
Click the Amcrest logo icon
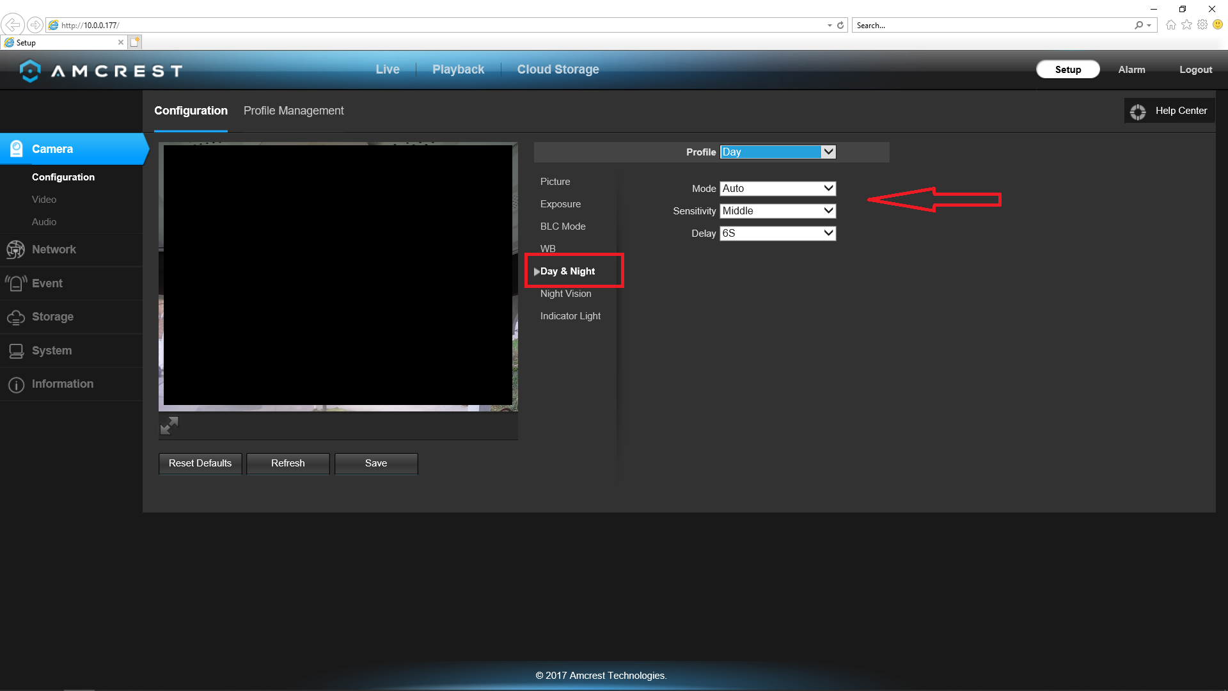pyautogui.click(x=30, y=70)
